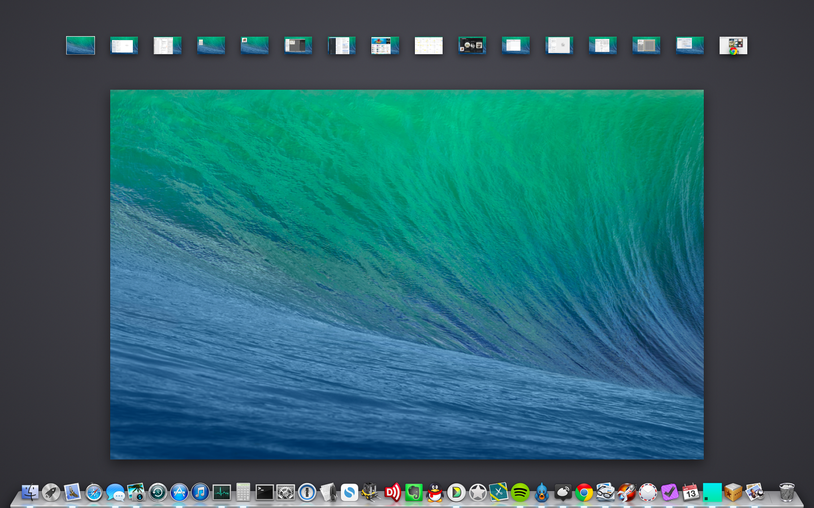814x508 pixels.
Task: Click the teal square Dock item
Action: (712, 492)
